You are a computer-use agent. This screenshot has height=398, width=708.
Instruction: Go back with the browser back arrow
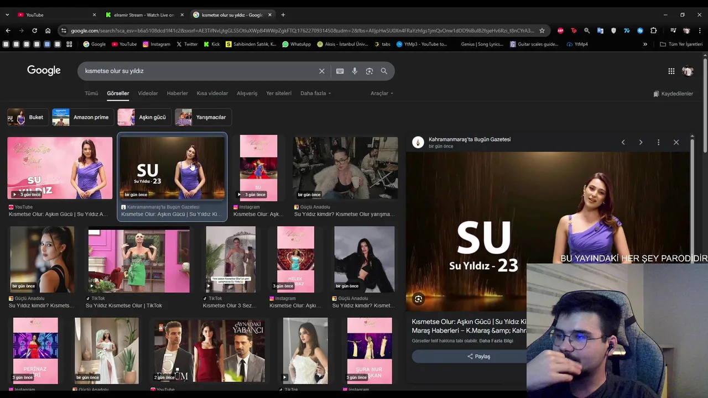[x=8, y=30]
